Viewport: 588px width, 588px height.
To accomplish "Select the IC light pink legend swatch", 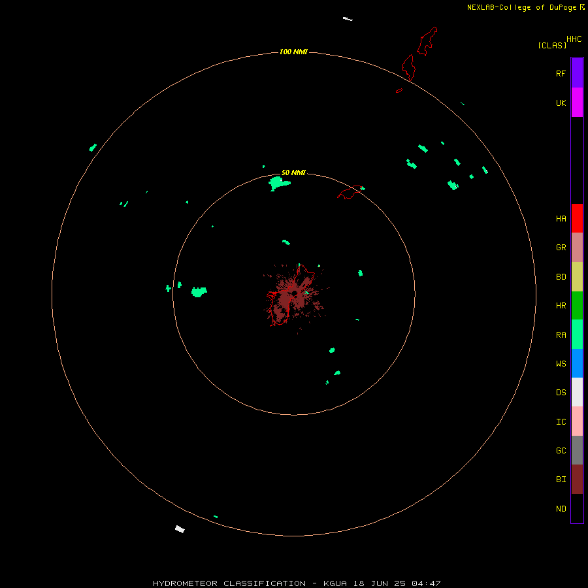I will coord(577,421).
